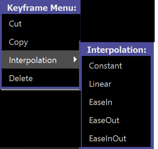
Task: Select the EaseInOut option
Action: pos(116,138)
